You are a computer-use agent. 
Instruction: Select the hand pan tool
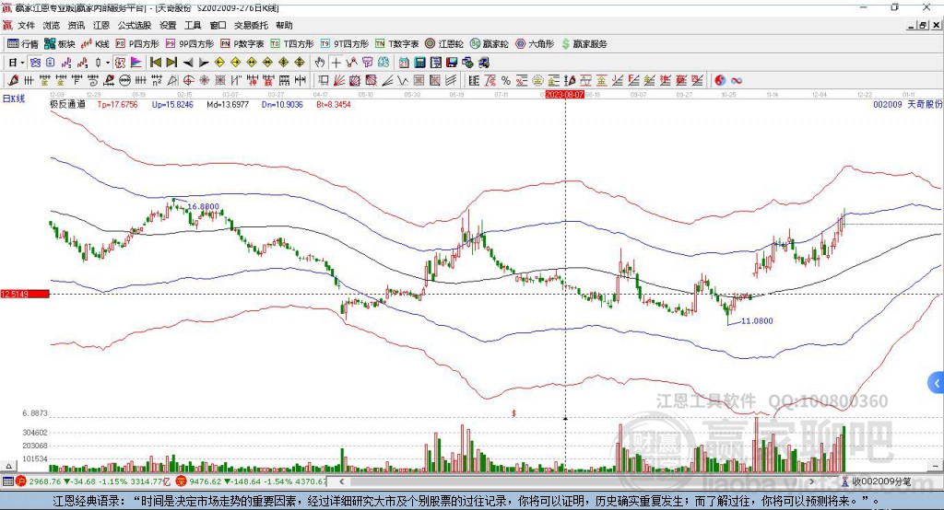(x=320, y=63)
